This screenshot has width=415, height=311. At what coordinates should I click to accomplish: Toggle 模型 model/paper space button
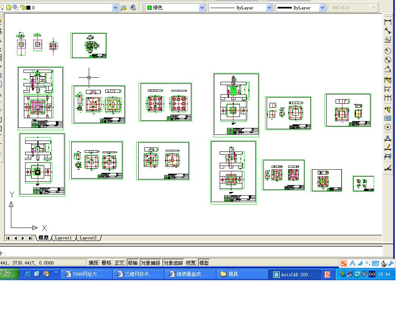204,263
